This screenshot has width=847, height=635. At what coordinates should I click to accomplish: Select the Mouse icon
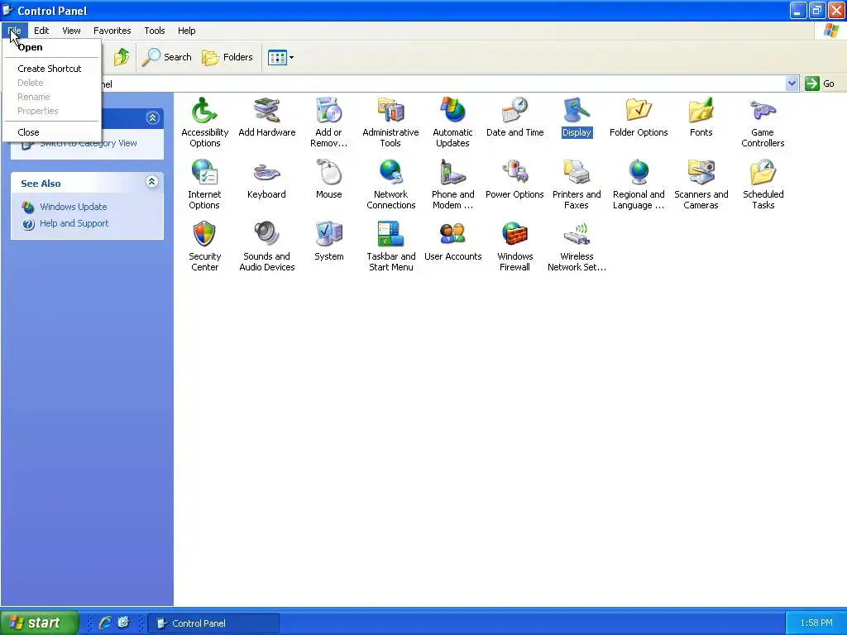click(x=328, y=179)
